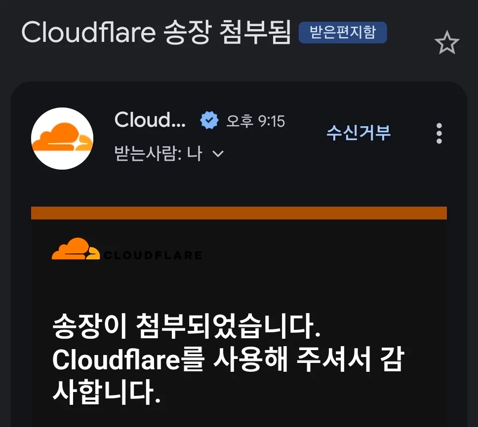This screenshot has height=427, width=478.
Task: Tap the truncated sender name Cloud...
Action: pyautogui.click(x=150, y=120)
